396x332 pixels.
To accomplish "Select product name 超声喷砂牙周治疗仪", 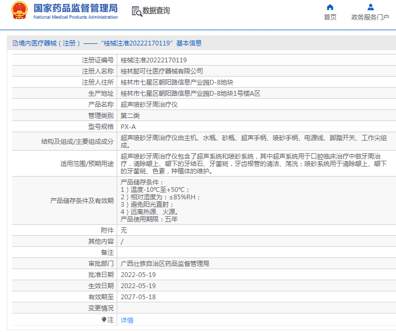I will click(x=149, y=105).
